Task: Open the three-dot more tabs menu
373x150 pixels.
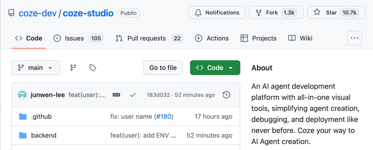Action: 354,38
